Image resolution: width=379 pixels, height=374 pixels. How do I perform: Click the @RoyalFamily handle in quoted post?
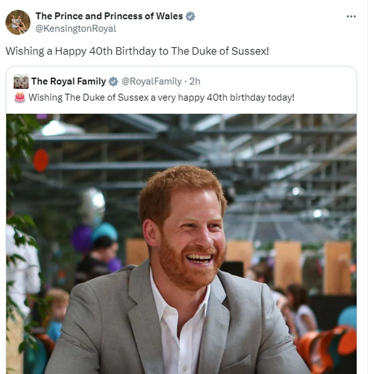[152, 82]
